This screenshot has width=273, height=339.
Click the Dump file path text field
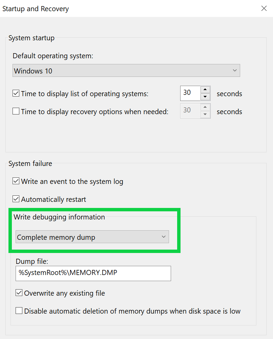tap(93, 273)
